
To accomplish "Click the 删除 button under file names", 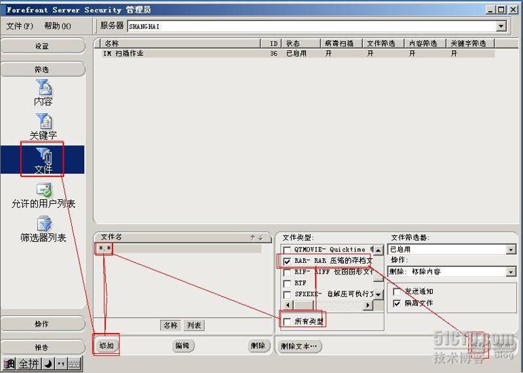I will pyautogui.click(x=258, y=345).
